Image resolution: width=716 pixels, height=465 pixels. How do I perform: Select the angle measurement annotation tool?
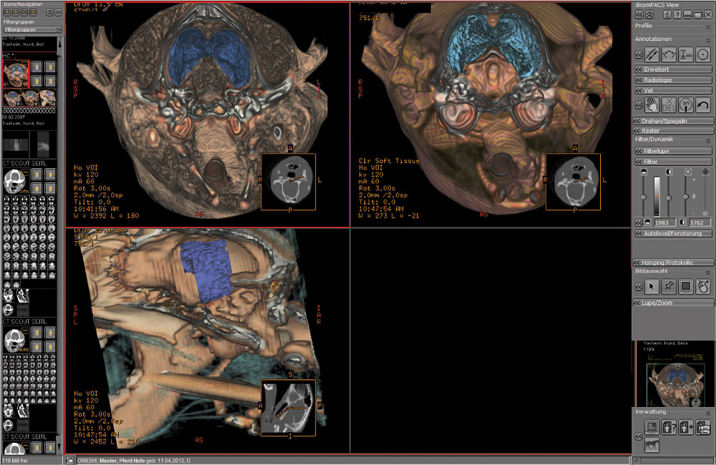[x=669, y=54]
